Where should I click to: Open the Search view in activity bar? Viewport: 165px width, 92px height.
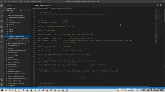pyautogui.click(x=2, y=11)
